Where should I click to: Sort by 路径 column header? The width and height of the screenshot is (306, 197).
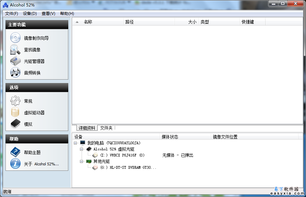pyautogui.click(x=149, y=22)
